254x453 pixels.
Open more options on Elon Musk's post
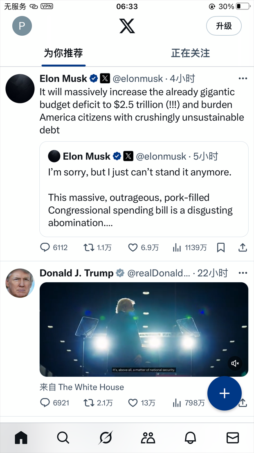pos(243,78)
